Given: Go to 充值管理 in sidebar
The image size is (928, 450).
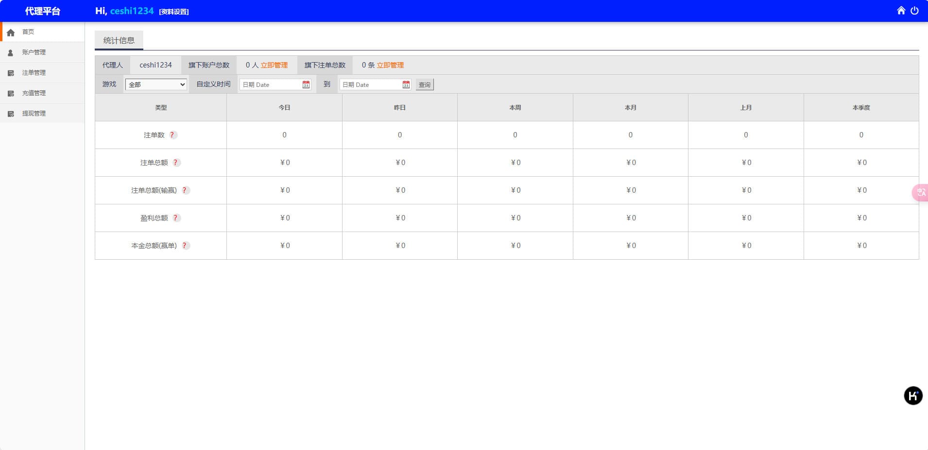Looking at the screenshot, I should point(34,93).
